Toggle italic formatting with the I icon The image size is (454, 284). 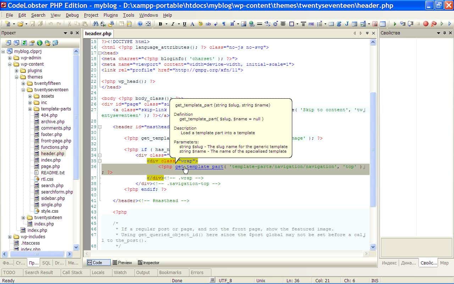tap(173, 24)
